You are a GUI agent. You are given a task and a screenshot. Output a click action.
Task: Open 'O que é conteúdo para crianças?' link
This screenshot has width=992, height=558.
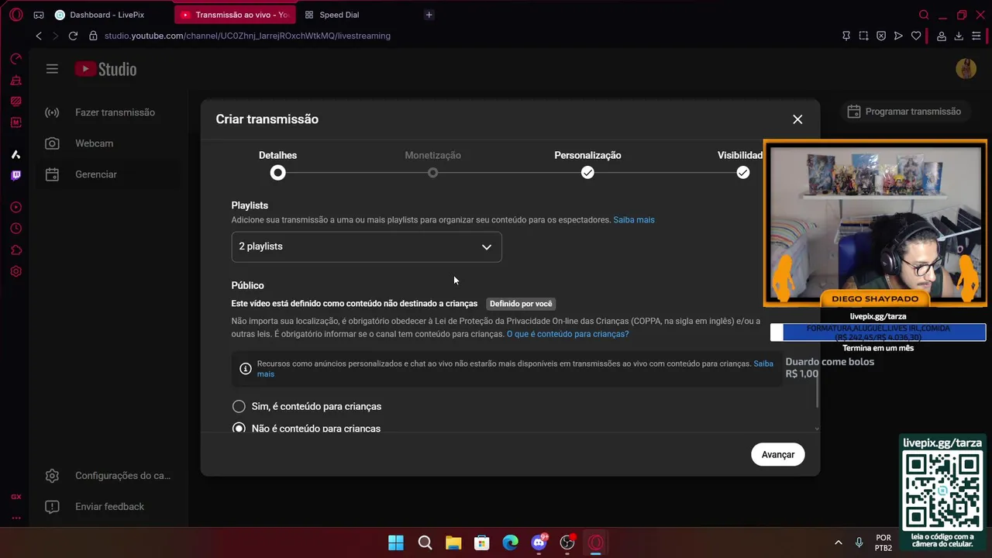tap(567, 334)
